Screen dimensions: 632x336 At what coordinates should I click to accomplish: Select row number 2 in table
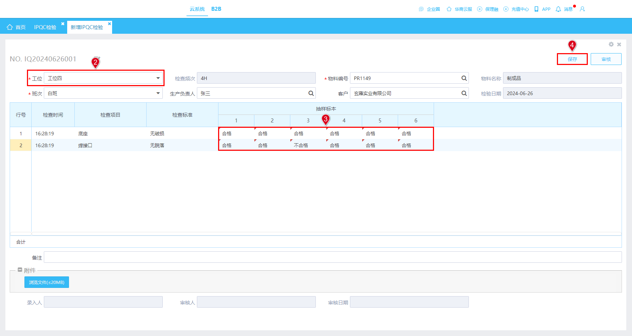coord(21,145)
